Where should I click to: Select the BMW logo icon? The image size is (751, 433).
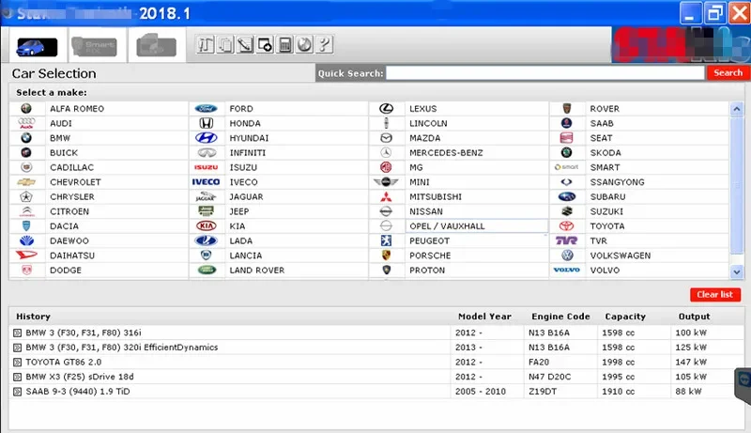click(26, 138)
